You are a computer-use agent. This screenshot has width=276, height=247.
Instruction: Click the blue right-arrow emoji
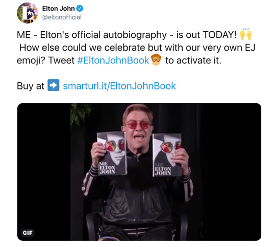(54, 85)
